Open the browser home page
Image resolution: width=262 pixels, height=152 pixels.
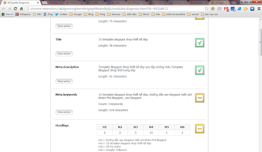tap(21, 9)
